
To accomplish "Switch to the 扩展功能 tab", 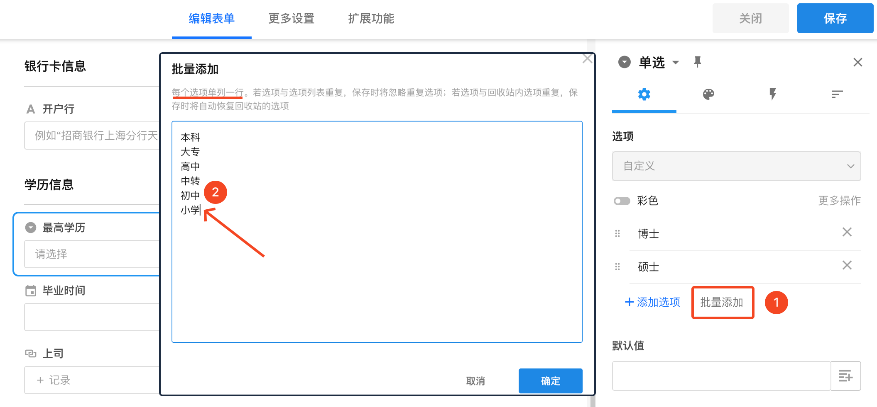I will coord(371,19).
